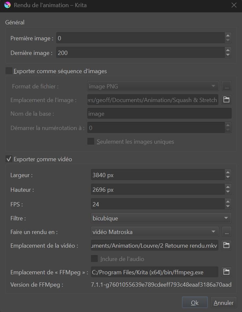Screen dimensions: 242x312
Task: Click Ok to render animation
Action: pos(195,303)
